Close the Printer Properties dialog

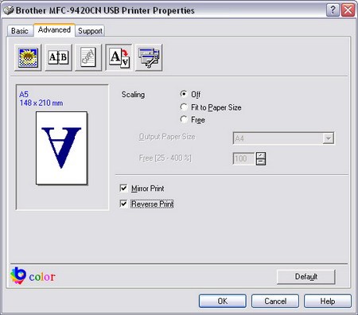click(x=348, y=10)
